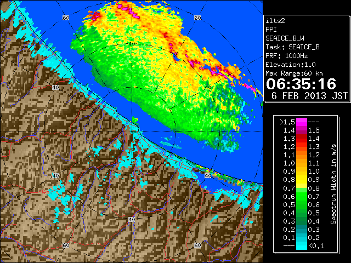Click the "Spectrum Width in m/s" legend title
Screen dimensions: 351x263
(x=333, y=184)
